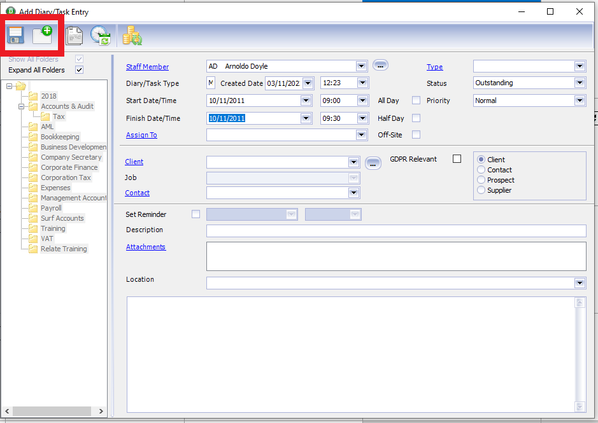Select the Business Development folder

pos(73,147)
